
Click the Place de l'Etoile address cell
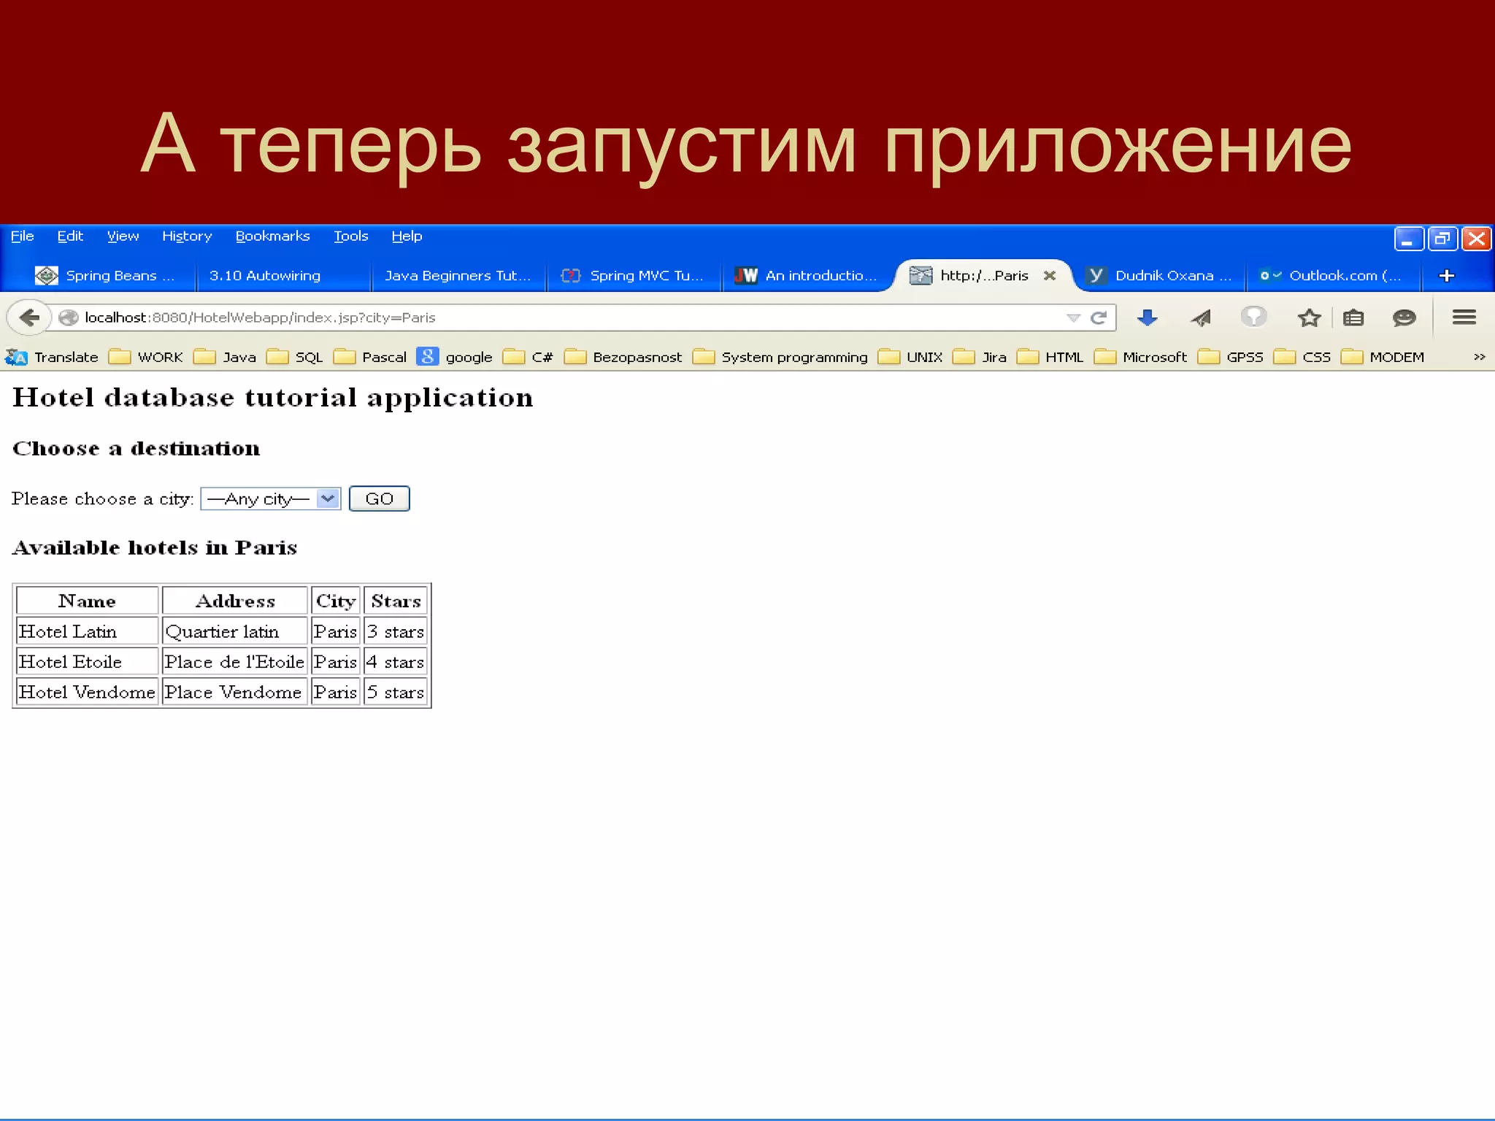point(234,662)
